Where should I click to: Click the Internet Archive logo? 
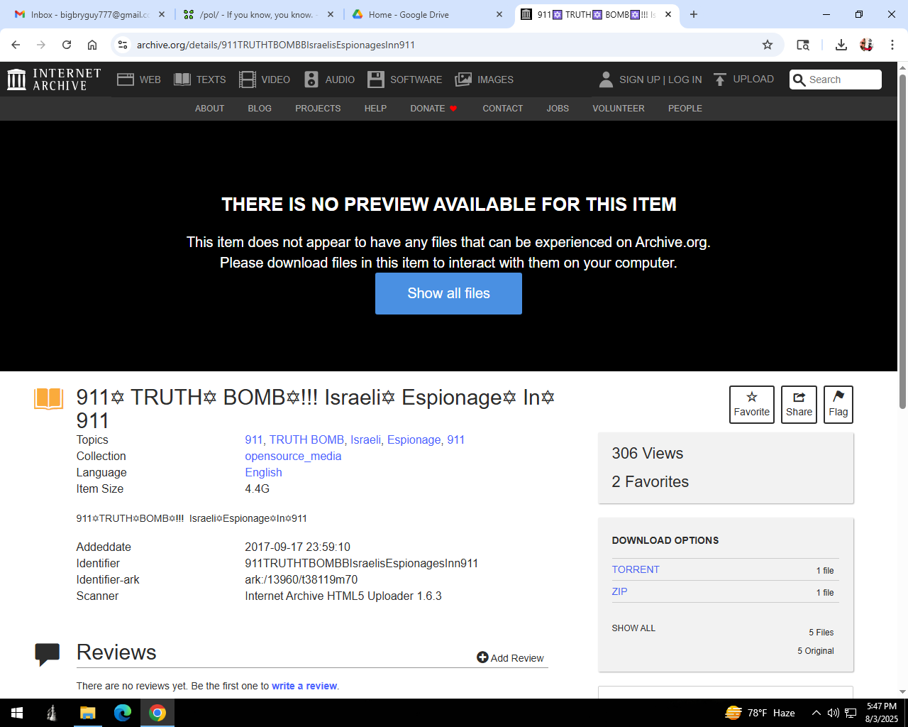click(54, 80)
